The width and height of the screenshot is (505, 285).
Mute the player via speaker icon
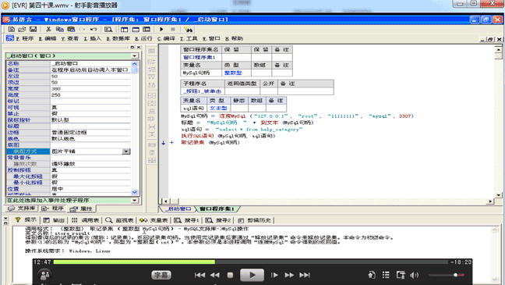414,275
